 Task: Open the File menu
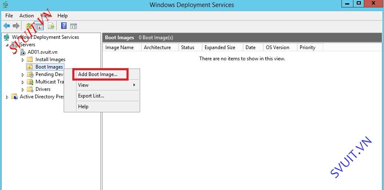coord(9,16)
